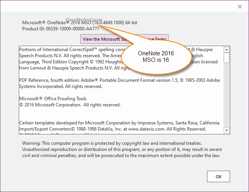This screenshot has width=249, height=192.
Task: Click the OK button
Action: click(218, 176)
